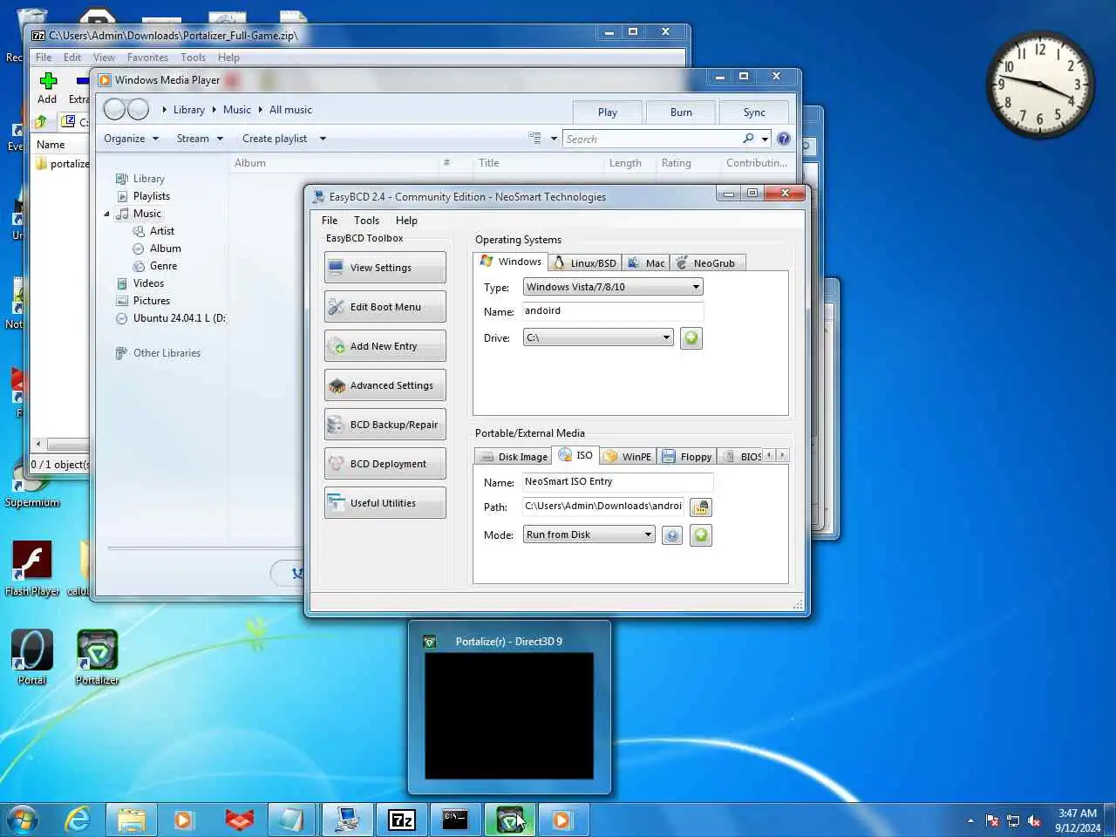Select Videos in Media Player library
Image resolution: width=1116 pixels, height=837 pixels.
coord(148,283)
